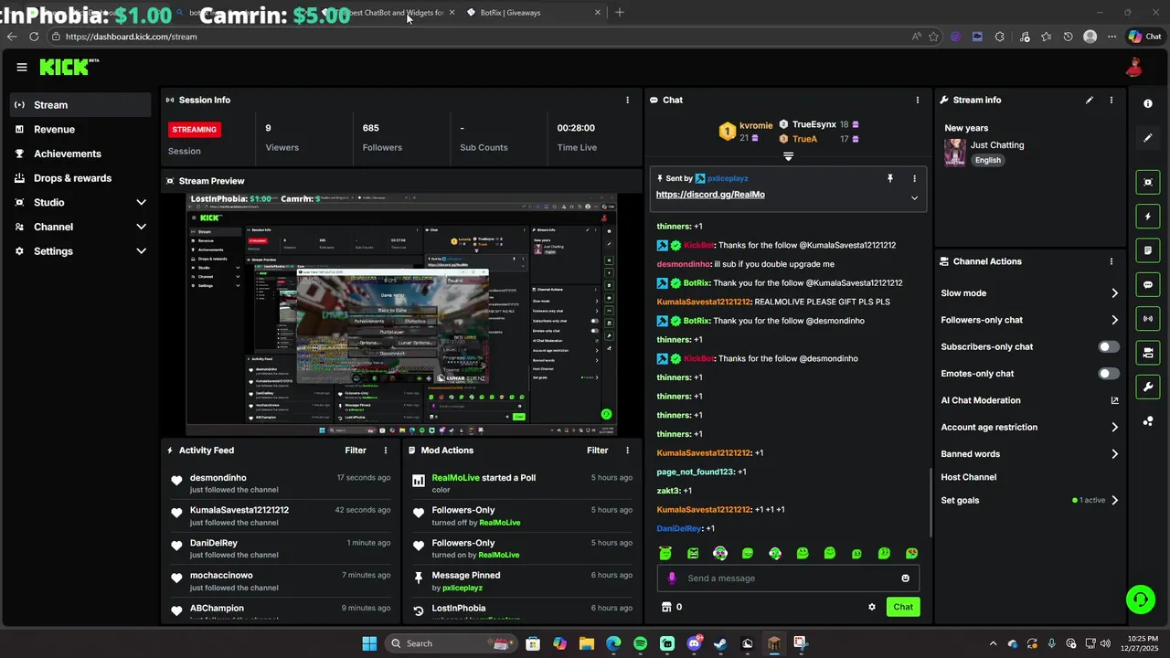1170x658 pixels.
Task: Open Spotify from the taskbar
Action: pos(640,643)
